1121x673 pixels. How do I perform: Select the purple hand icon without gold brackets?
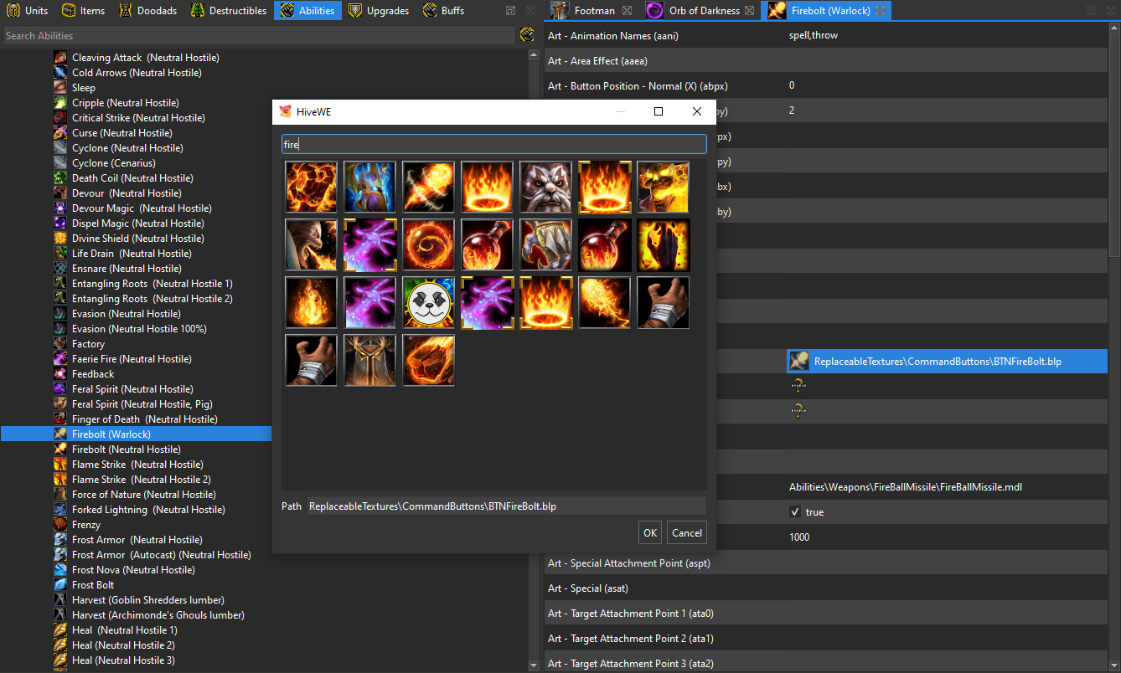pos(369,302)
